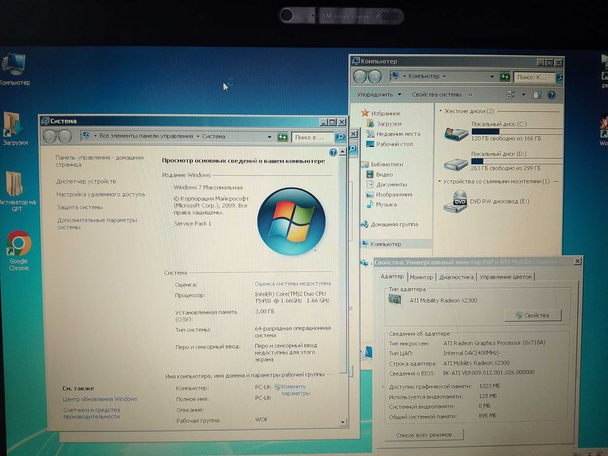
Task: Open Диспетчер устройств link
Action: (x=86, y=182)
